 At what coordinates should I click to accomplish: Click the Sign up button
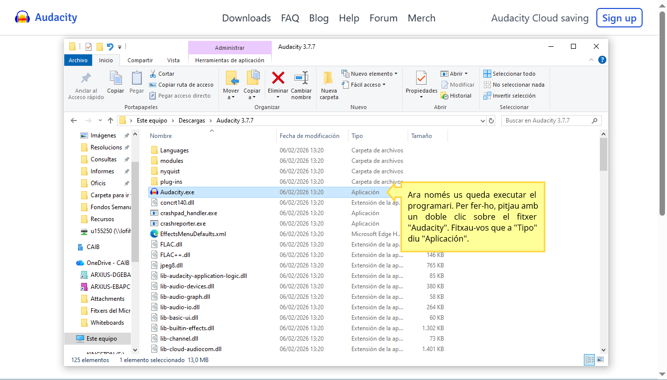point(619,18)
